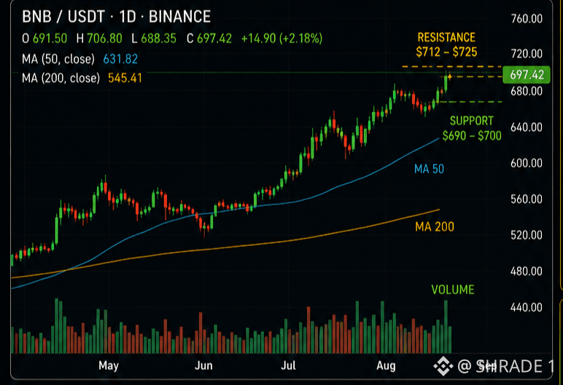Image resolution: width=563 pixels, height=385 pixels.
Task: Click the Jul label on time axis
Action: point(288,365)
